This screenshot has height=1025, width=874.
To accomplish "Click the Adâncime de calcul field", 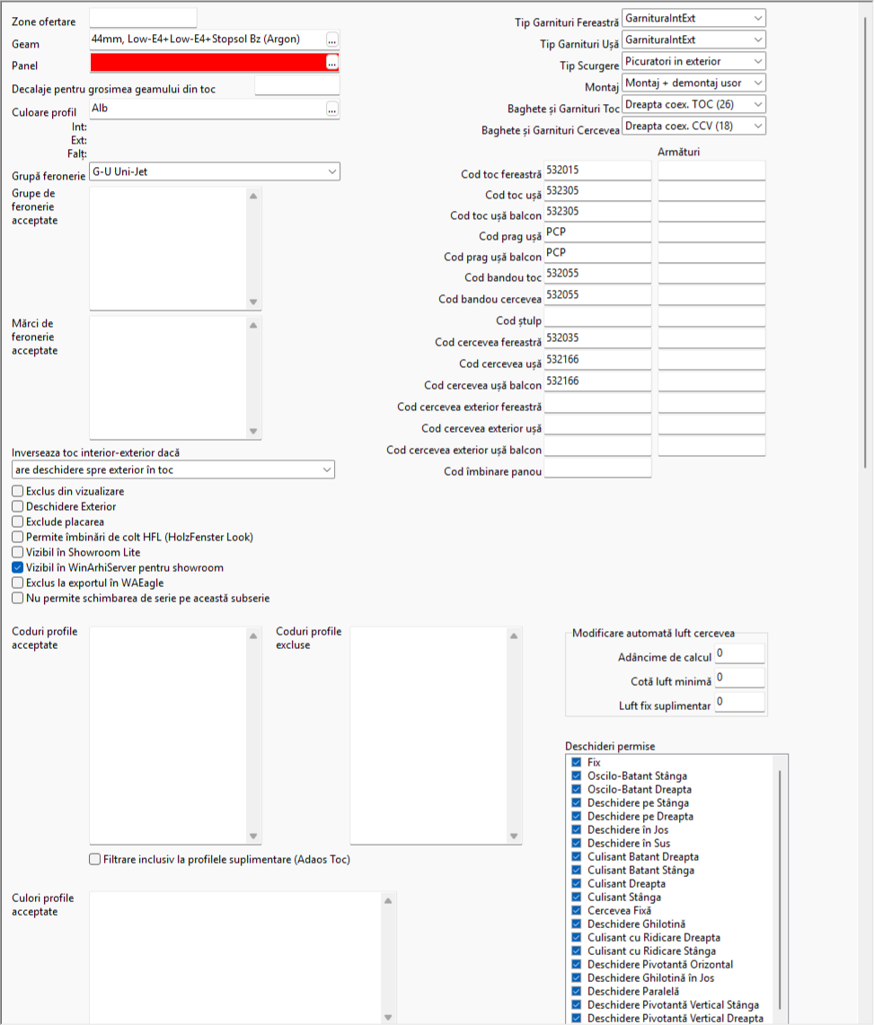I will coord(739,653).
